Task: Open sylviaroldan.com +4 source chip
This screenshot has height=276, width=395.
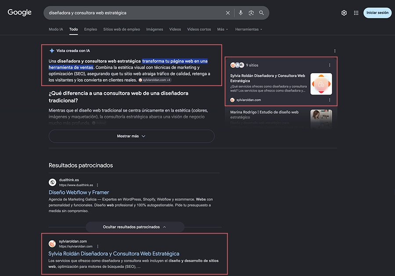Action: point(155,80)
